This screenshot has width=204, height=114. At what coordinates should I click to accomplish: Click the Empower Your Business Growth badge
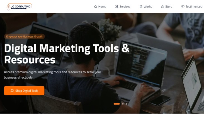[24, 37]
